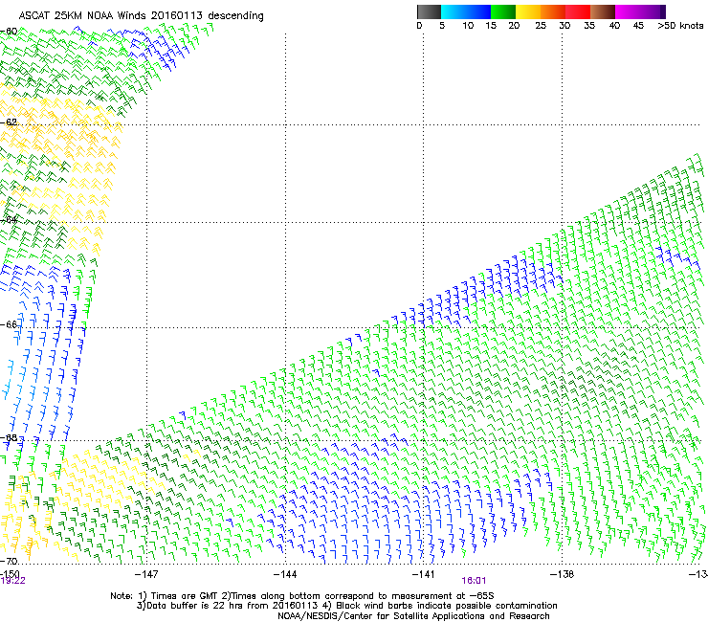Click the red 30-35 knots color swatch
Screen dimensions: 708x622
pyautogui.click(x=578, y=11)
